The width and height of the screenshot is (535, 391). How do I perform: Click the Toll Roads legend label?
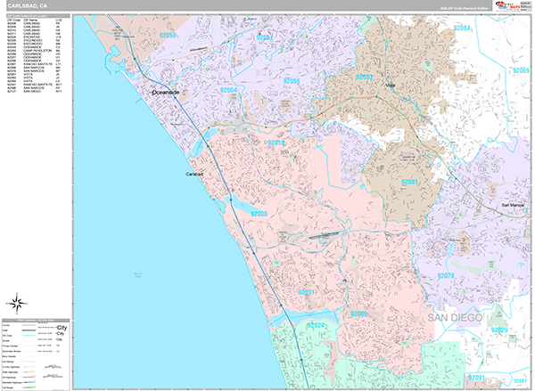click(x=7, y=387)
